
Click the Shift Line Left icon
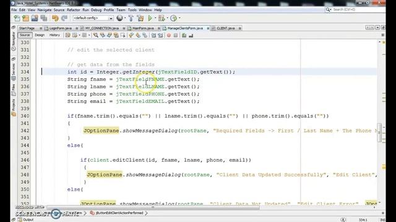(x=153, y=36)
